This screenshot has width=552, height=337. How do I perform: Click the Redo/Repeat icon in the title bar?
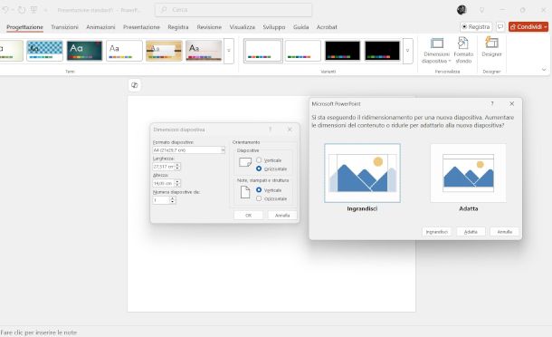point(22,10)
